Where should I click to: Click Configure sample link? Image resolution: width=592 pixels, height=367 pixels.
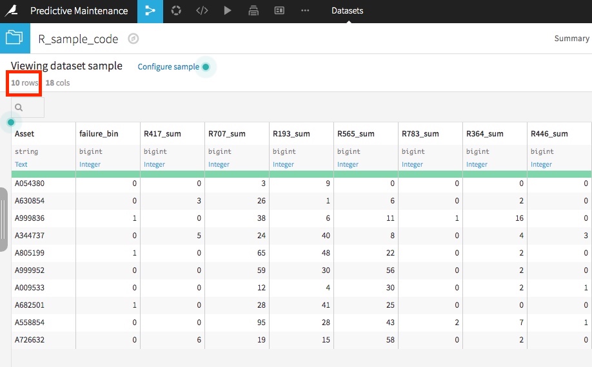(168, 67)
